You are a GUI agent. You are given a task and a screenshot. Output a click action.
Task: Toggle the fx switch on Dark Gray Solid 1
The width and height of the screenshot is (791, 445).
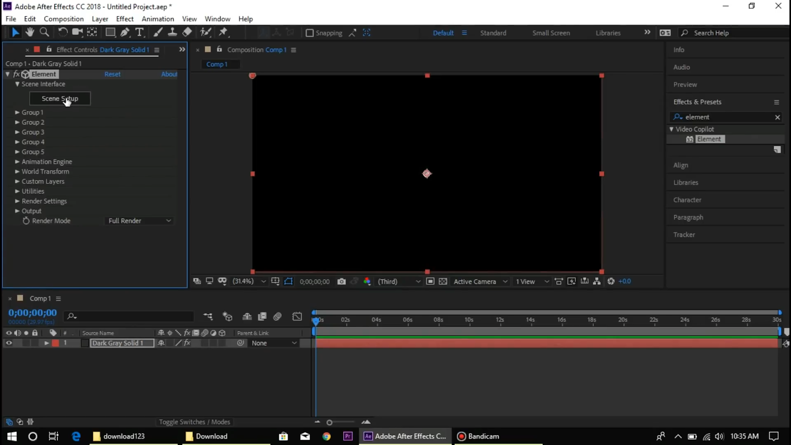click(187, 343)
